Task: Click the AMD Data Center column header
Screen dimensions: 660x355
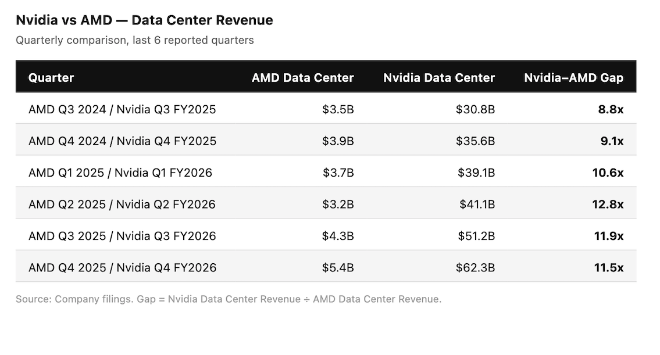Action: pos(302,78)
